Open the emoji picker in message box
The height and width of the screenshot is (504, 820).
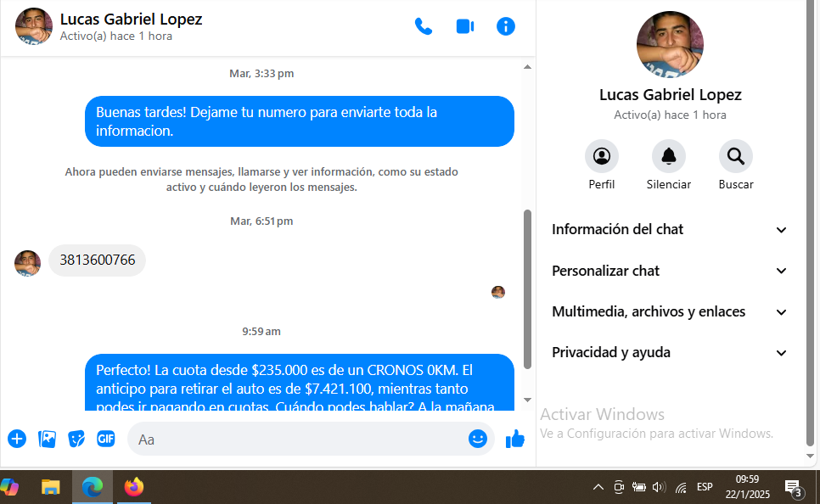coord(477,439)
